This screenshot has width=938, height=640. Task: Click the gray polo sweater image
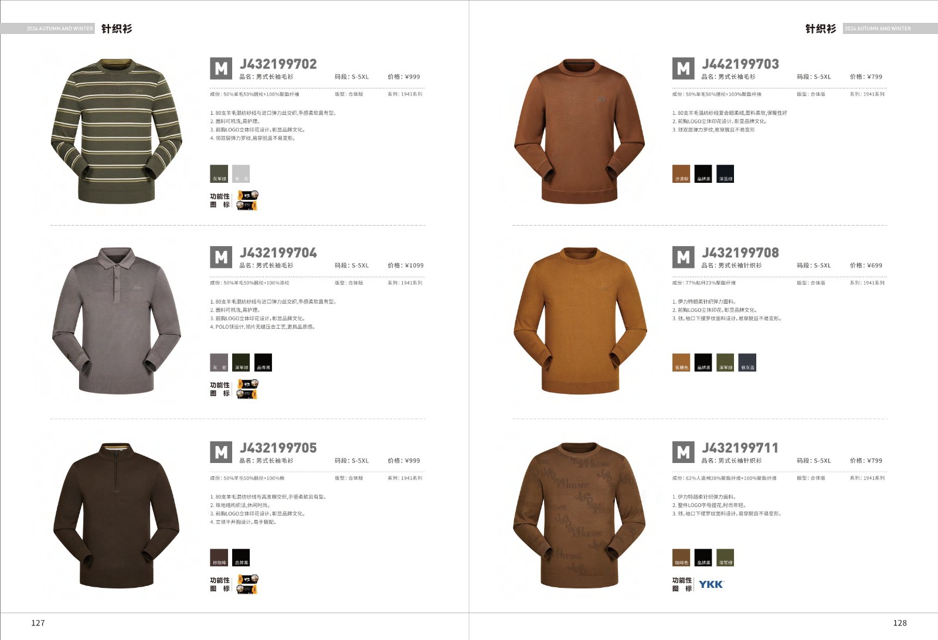tap(117, 320)
